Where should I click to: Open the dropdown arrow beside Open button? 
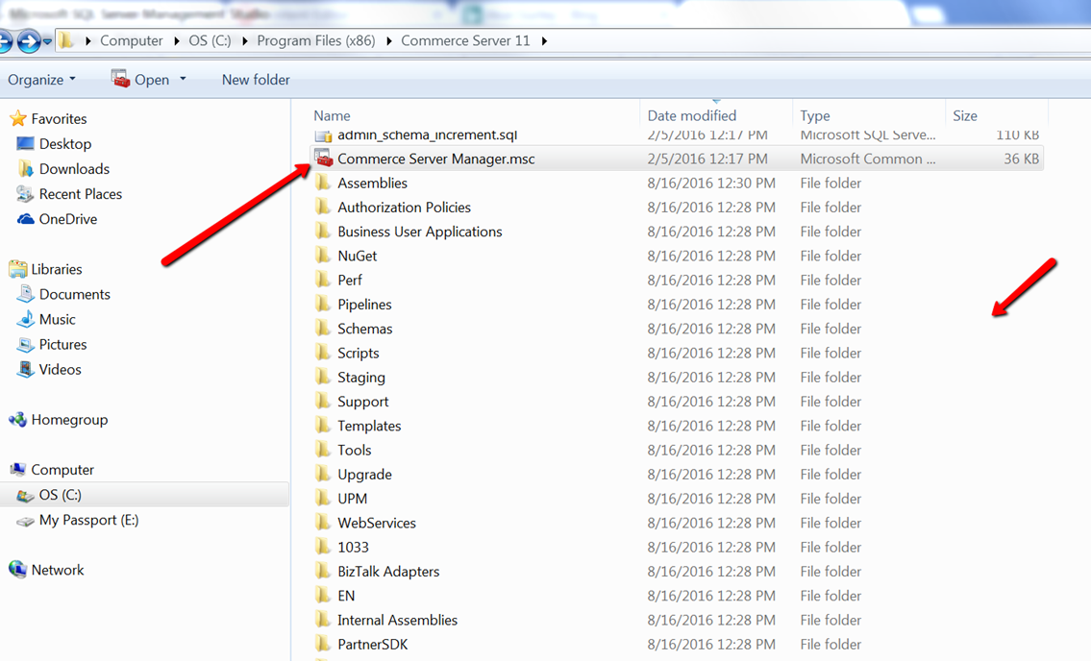point(183,80)
